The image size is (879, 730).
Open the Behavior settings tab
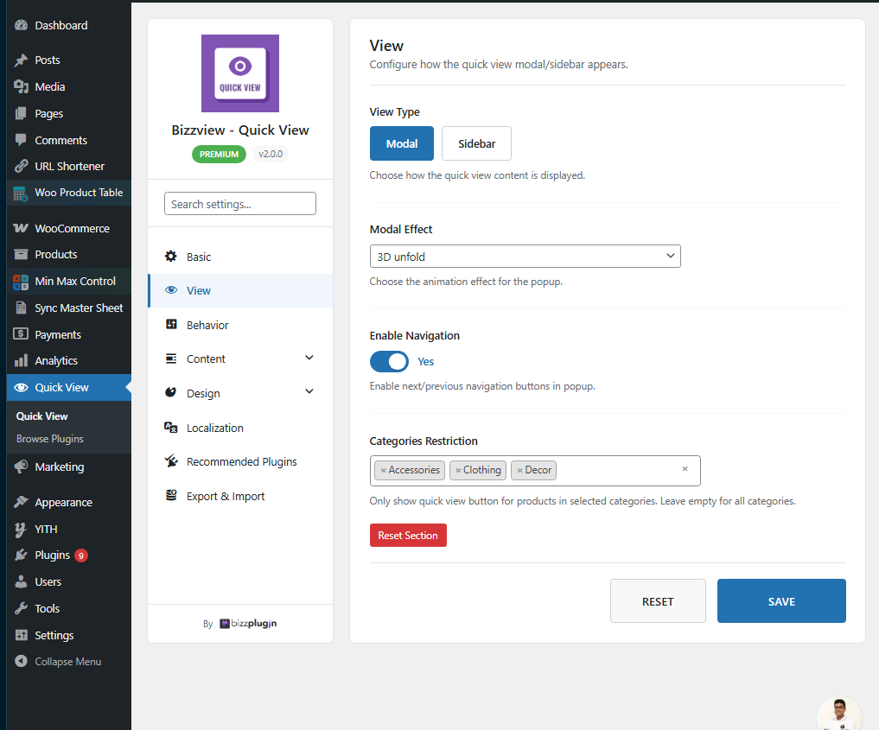click(x=240, y=325)
